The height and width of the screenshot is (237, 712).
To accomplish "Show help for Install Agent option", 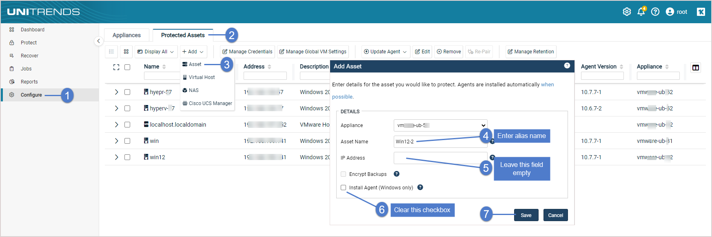I will pyautogui.click(x=420, y=187).
